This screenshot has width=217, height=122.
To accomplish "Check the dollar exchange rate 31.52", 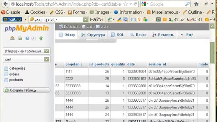I will (x=177, y=20).
